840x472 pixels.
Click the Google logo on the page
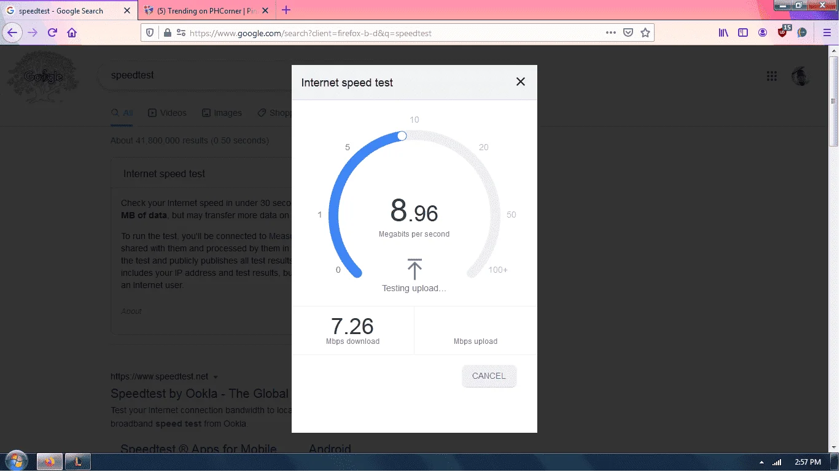pyautogui.click(x=43, y=77)
